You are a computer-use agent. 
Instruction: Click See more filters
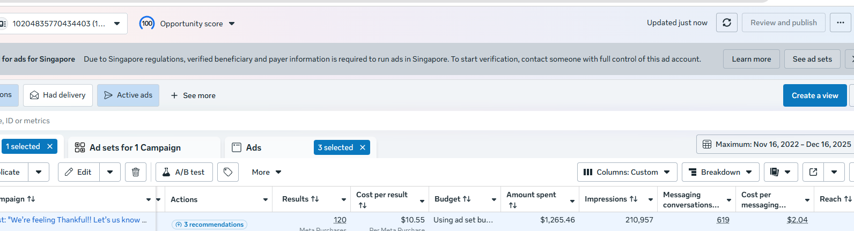click(193, 95)
